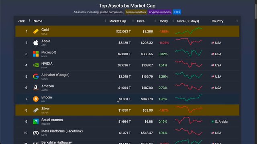The height and width of the screenshot is (144, 257).
Task: Sort by Country column arrow
Action: pos(237,21)
